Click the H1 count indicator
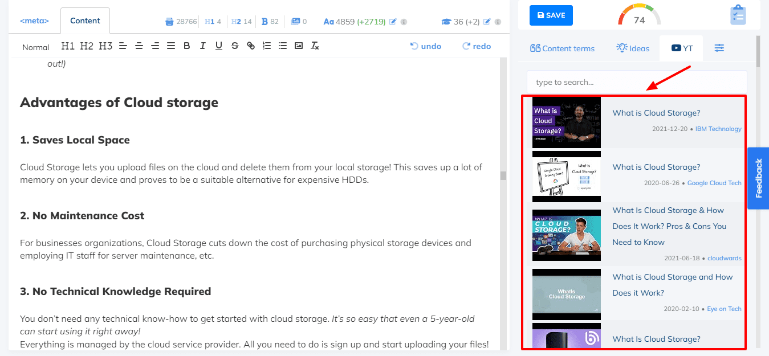Viewport: 769px width, 356px height. click(213, 22)
